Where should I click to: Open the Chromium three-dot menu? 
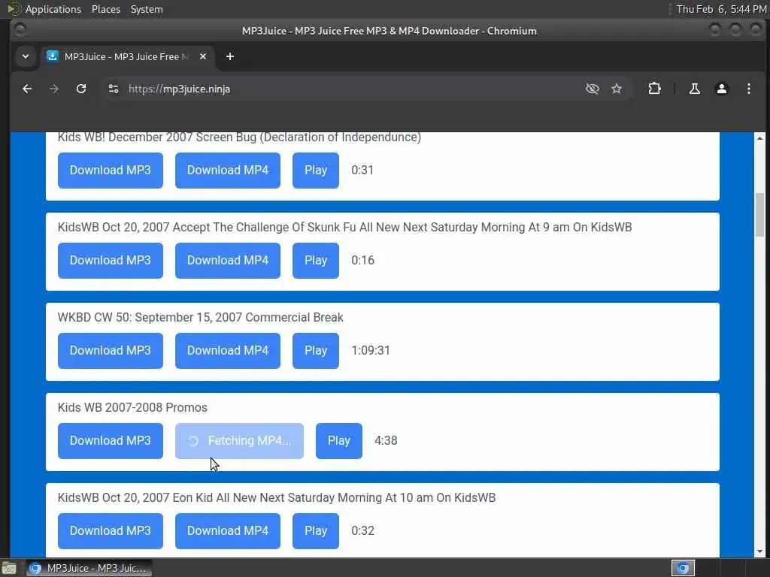[x=748, y=89]
